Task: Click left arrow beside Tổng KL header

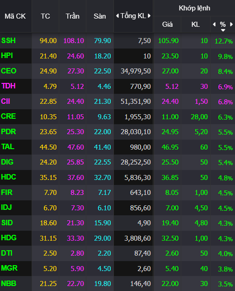Action: click(x=117, y=16)
